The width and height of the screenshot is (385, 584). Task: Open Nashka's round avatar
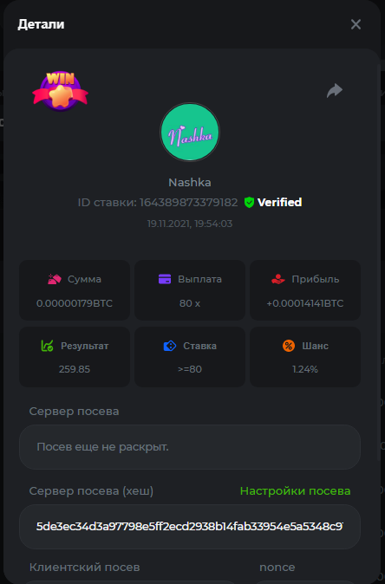point(190,133)
